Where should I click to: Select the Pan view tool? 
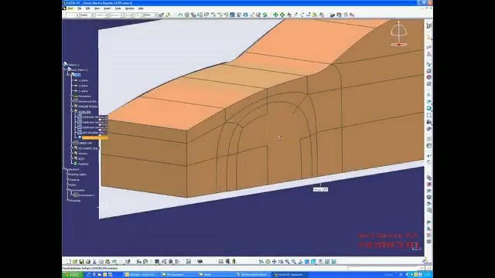coord(275,261)
